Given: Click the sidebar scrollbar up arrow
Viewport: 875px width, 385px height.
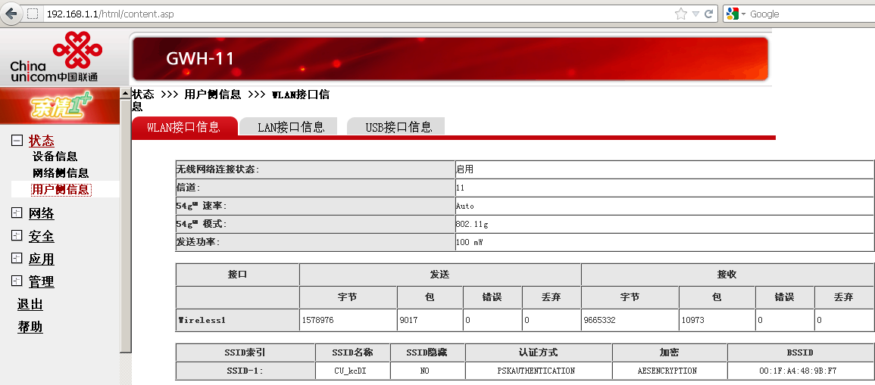Looking at the screenshot, I should click(x=126, y=93).
